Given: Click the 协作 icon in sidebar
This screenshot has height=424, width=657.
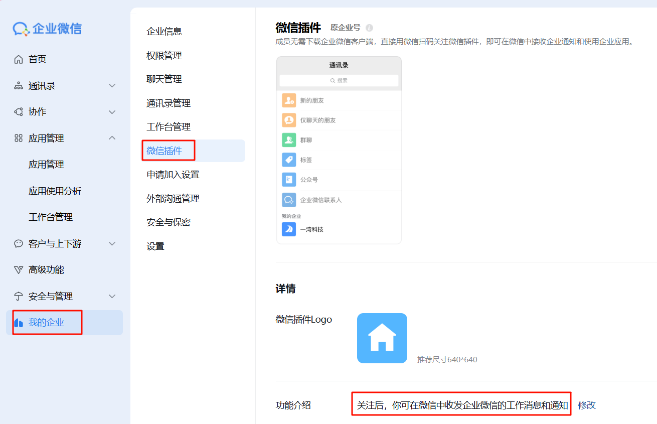Looking at the screenshot, I should click(19, 112).
